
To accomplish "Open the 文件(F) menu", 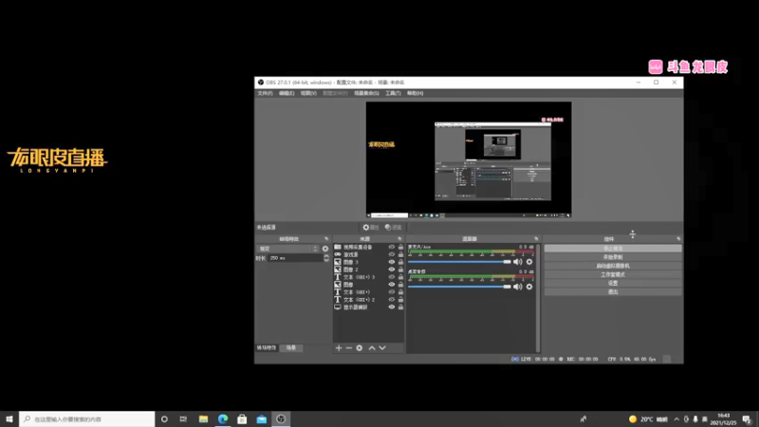I will point(265,93).
